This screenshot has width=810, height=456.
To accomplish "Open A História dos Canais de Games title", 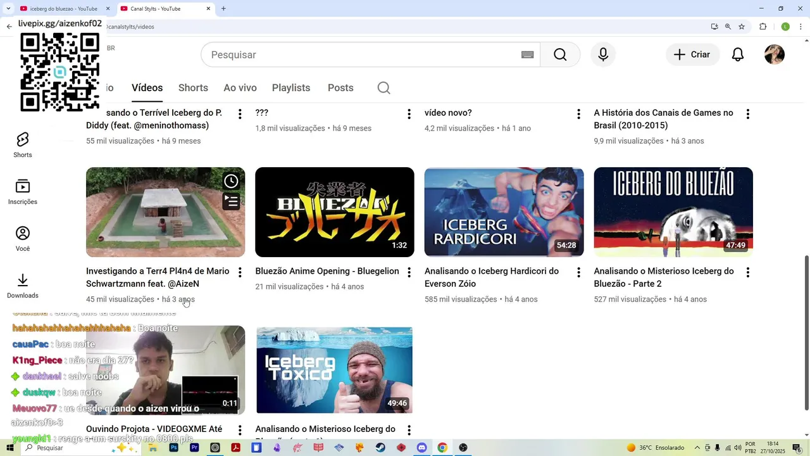I will (663, 119).
